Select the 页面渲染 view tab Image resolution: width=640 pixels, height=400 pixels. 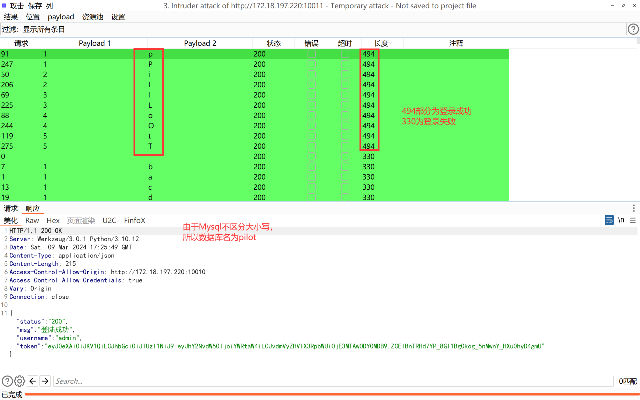pyautogui.click(x=81, y=220)
